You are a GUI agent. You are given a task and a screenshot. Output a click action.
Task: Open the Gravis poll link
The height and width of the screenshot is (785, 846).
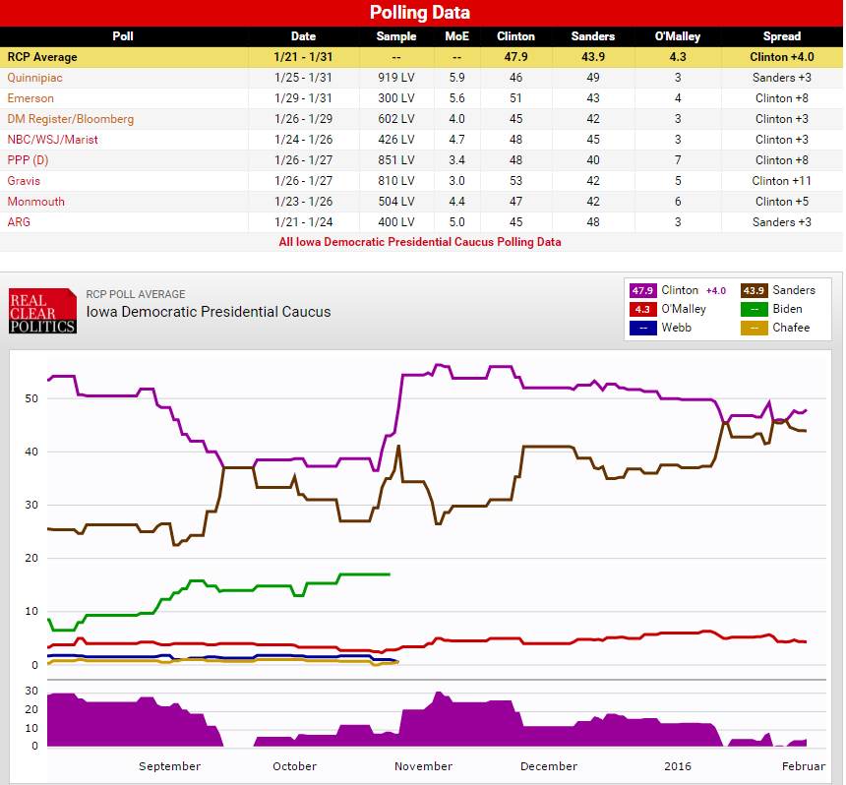coord(25,181)
